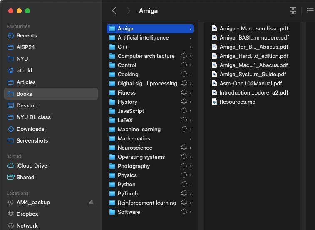This screenshot has width=315, height=230.
Task: Expand the Cooking folder chevron
Action: click(x=190, y=75)
